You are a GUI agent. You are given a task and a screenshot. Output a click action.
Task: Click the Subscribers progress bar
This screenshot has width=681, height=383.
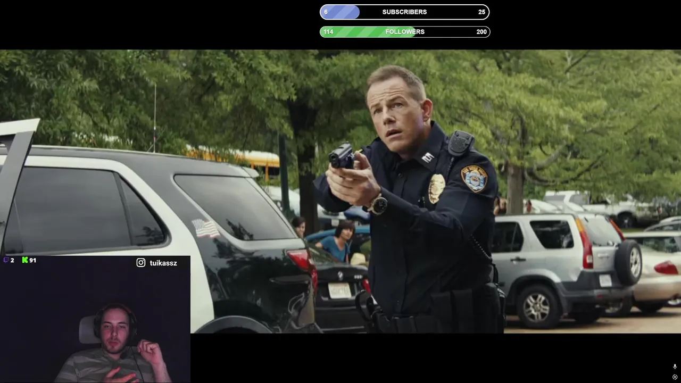404,12
